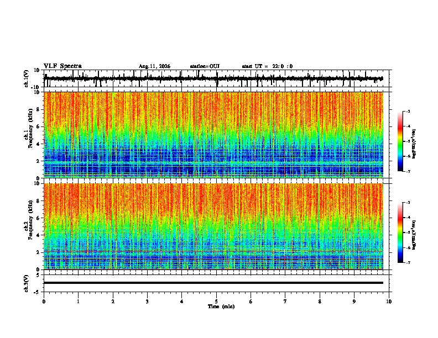Click '-4' on the ch.2 color bar

coord(408,218)
